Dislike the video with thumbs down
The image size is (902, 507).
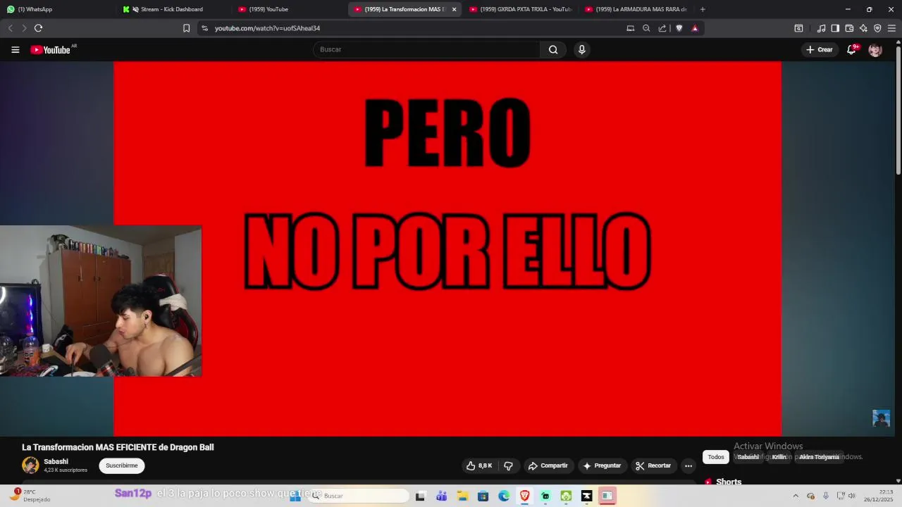coord(508,465)
